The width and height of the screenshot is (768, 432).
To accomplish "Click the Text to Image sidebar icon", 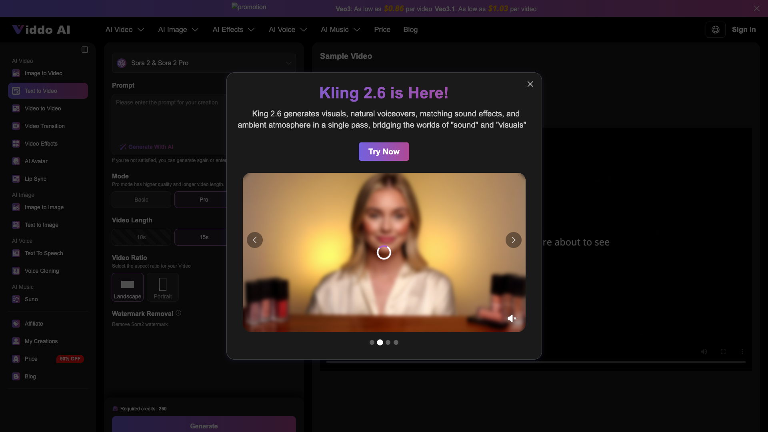I will 16,225.
